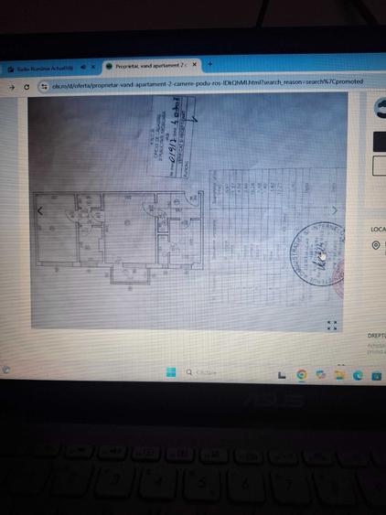
Task: Open a new browser tab
Action: click(x=209, y=63)
